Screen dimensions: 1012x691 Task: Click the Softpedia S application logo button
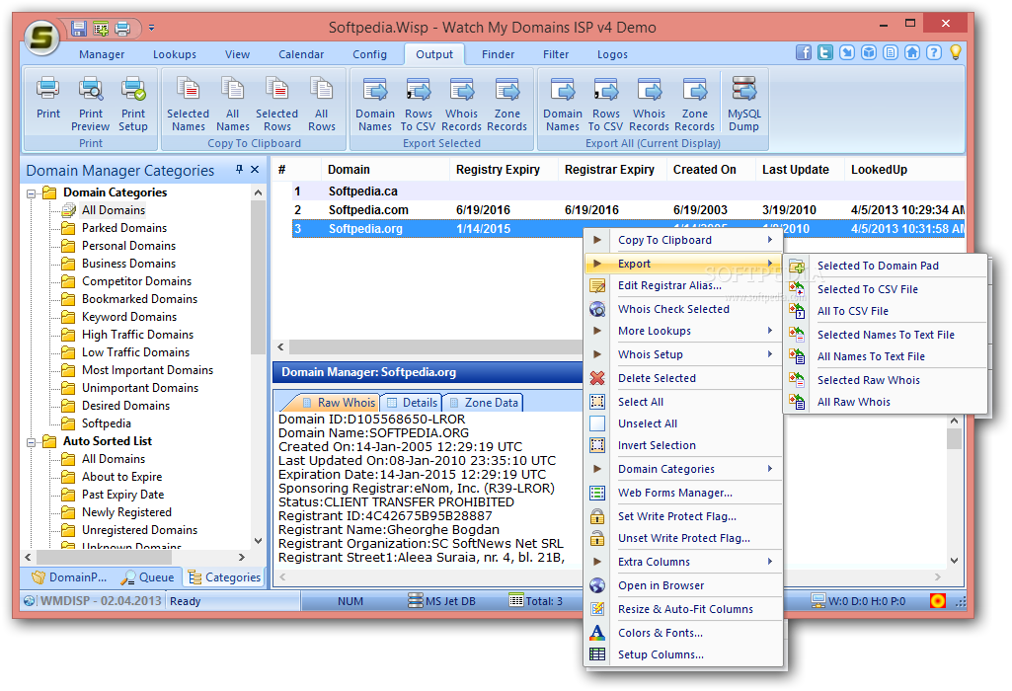41,38
